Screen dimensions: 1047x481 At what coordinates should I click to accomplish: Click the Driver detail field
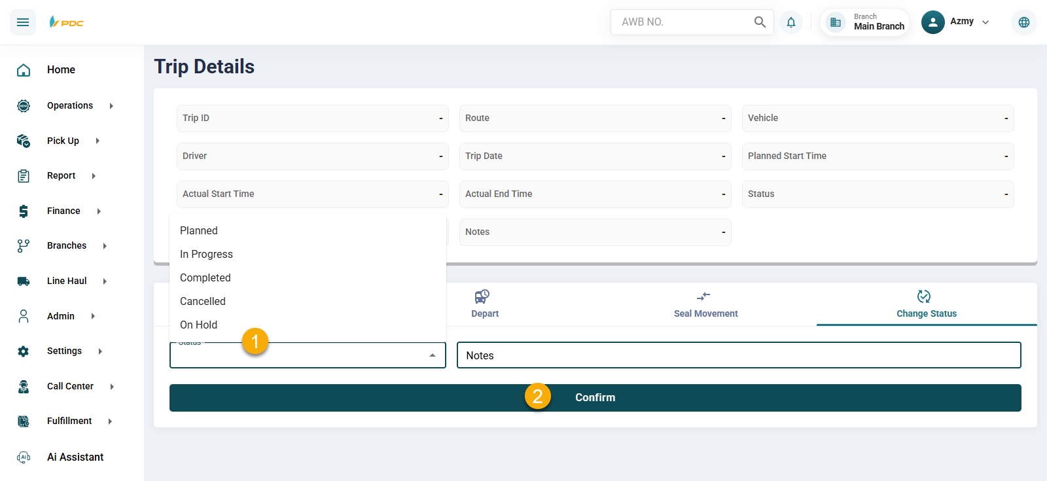[313, 156]
